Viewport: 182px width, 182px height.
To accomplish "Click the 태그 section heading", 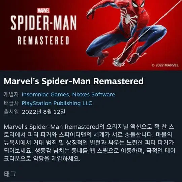I will pyautogui.click(x=10, y=174).
